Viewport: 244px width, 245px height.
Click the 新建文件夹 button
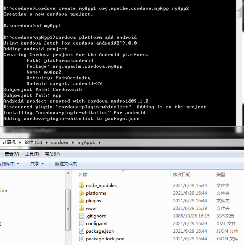tap(66, 164)
